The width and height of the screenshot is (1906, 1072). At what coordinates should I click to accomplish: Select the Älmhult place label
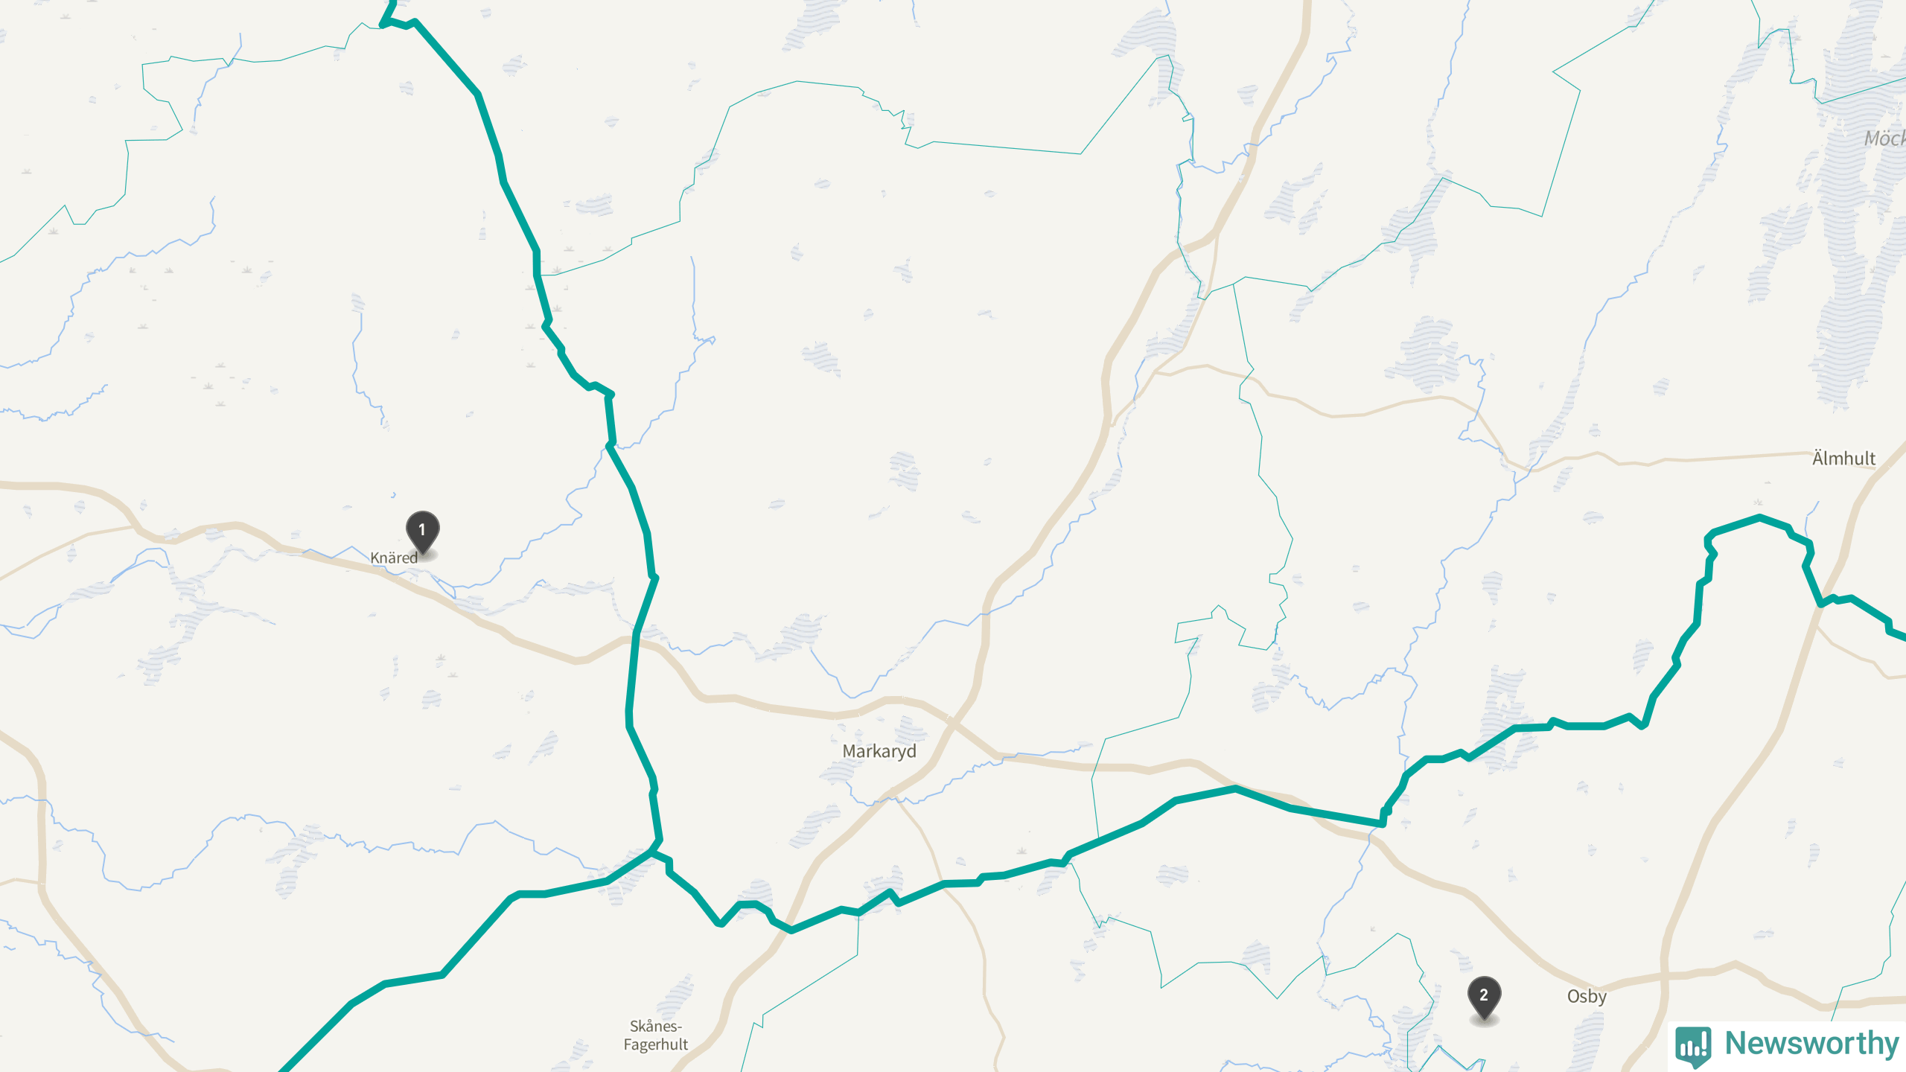click(x=1843, y=458)
